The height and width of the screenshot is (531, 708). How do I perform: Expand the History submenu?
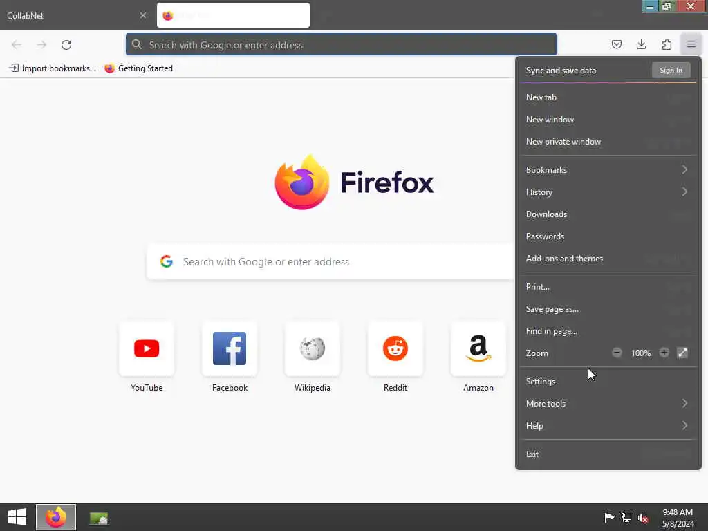(608, 192)
